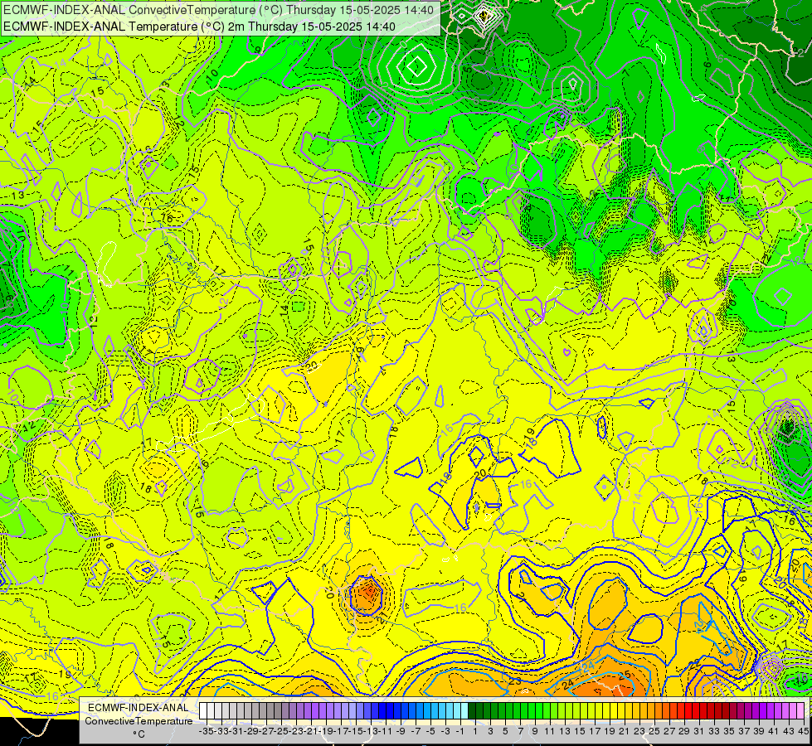Click the legend value label '-35'

206,731
